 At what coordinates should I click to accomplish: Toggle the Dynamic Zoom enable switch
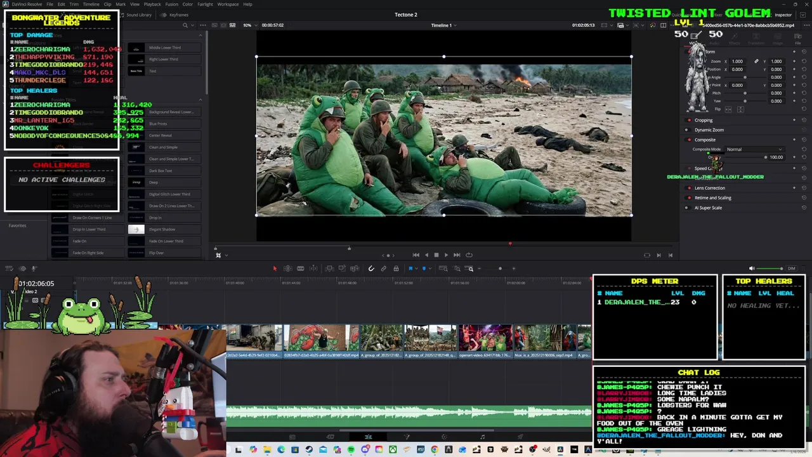(689, 130)
